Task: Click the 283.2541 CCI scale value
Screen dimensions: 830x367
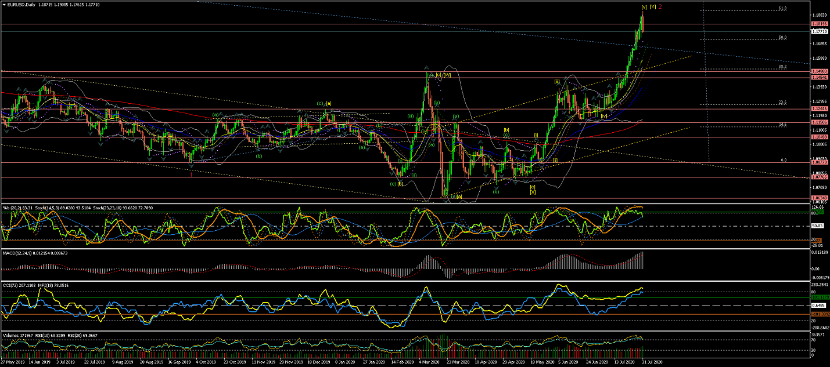Action: coord(820,286)
